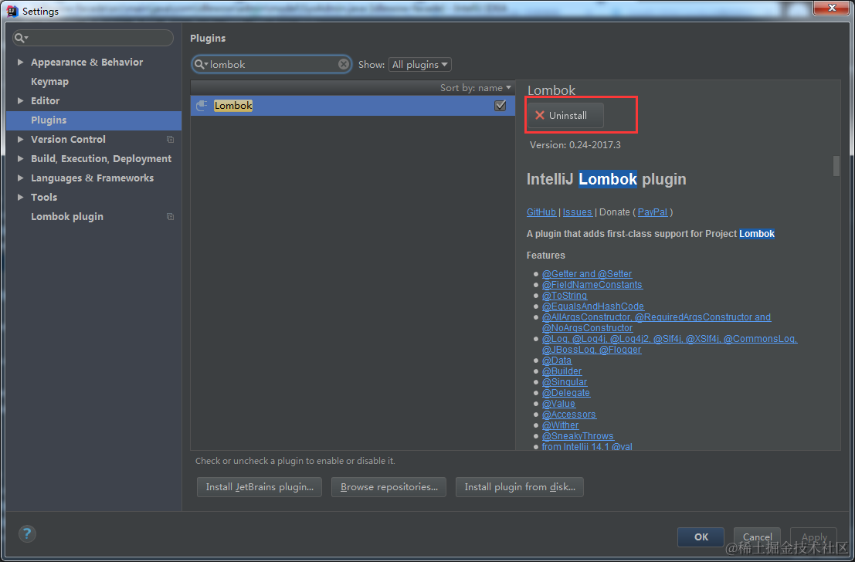This screenshot has height=562, width=855.
Task: Click Install plugin from disk button
Action: [x=520, y=487]
